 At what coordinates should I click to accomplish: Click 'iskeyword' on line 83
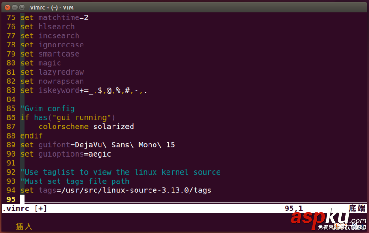[x=59, y=90]
